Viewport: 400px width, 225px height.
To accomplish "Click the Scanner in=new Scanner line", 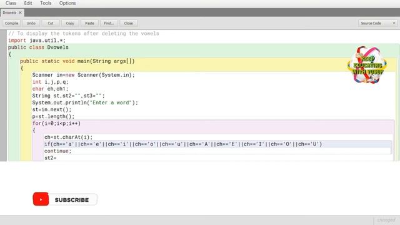I will point(83,75).
